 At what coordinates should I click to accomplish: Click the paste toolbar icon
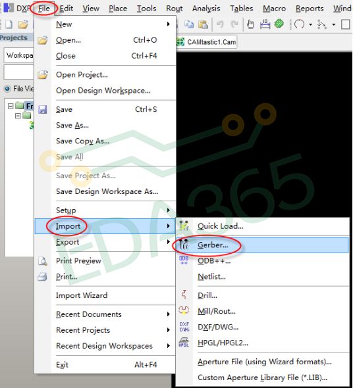[x=203, y=24]
